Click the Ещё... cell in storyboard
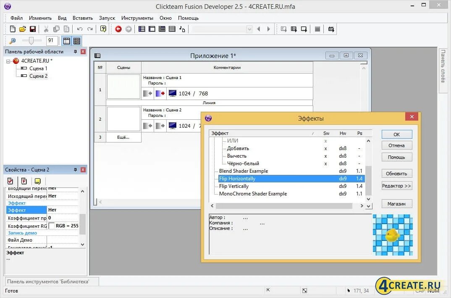The width and height of the screenshot is (451, 298). 123,137
